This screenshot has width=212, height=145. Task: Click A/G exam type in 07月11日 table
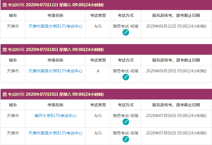[x=98, y=26]
